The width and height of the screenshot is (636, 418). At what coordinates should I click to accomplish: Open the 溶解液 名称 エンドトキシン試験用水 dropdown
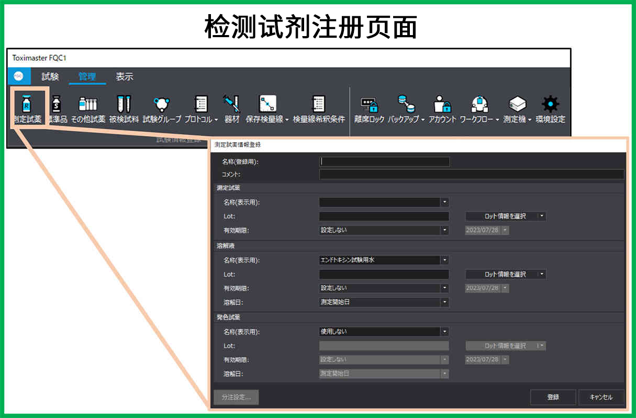click(384, 260)
